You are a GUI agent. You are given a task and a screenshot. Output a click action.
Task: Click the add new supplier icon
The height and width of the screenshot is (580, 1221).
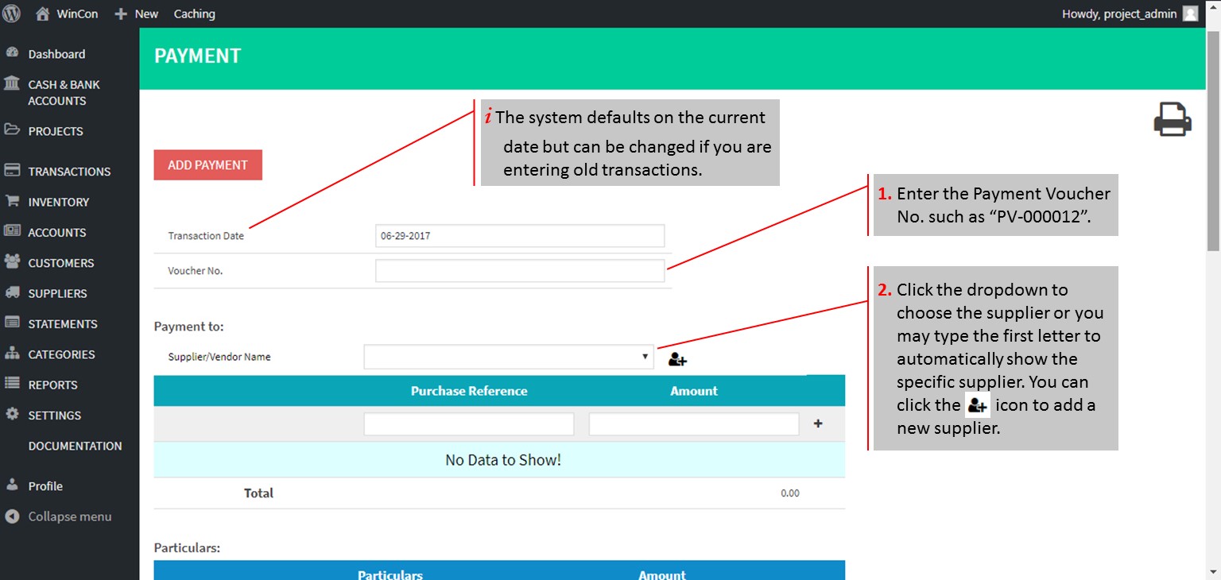pos(677,359)
